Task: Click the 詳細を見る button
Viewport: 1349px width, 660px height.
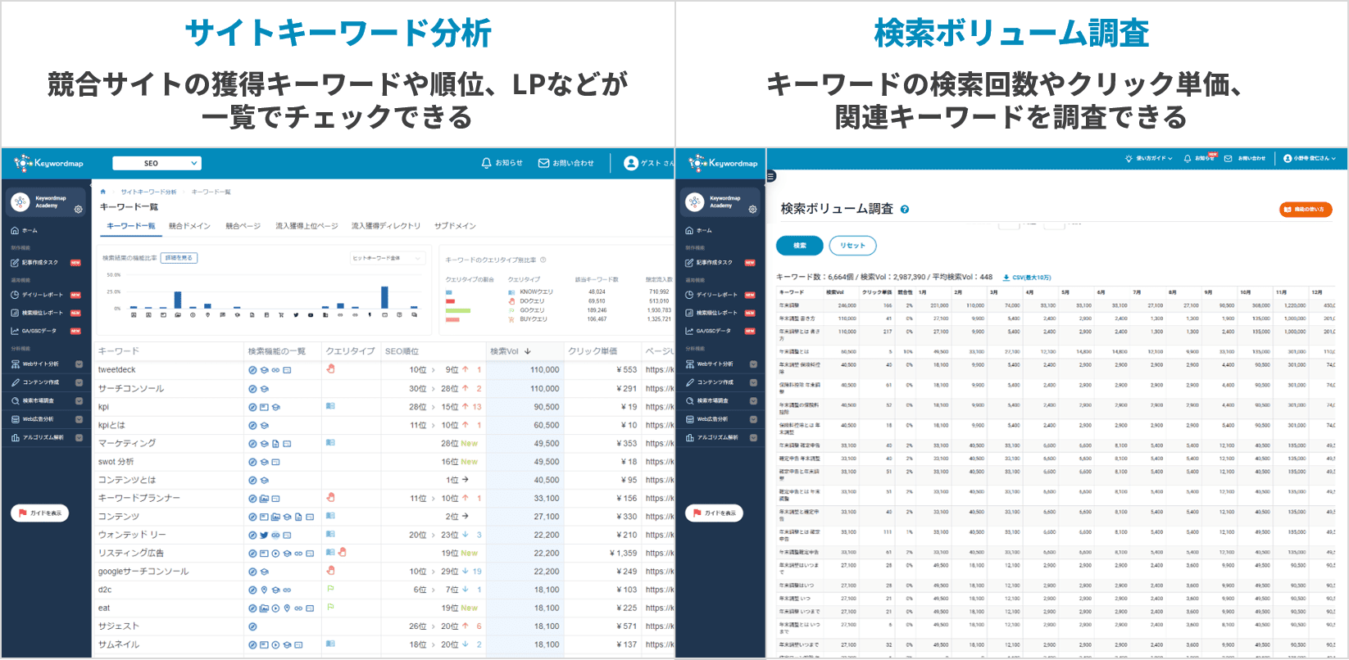Action: coord(179,258)
